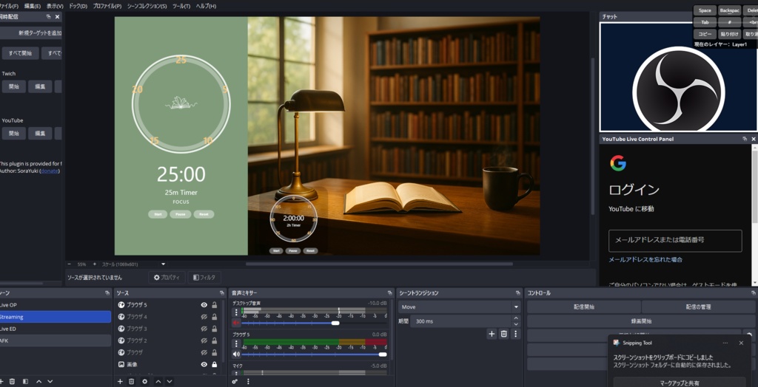Zoom out the preview with the minus icon
This screenshot has height=387, width=758.
(x=69, y=264)
